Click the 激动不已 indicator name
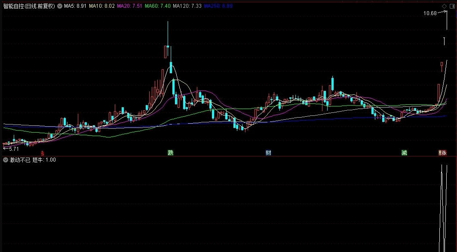 20,160
